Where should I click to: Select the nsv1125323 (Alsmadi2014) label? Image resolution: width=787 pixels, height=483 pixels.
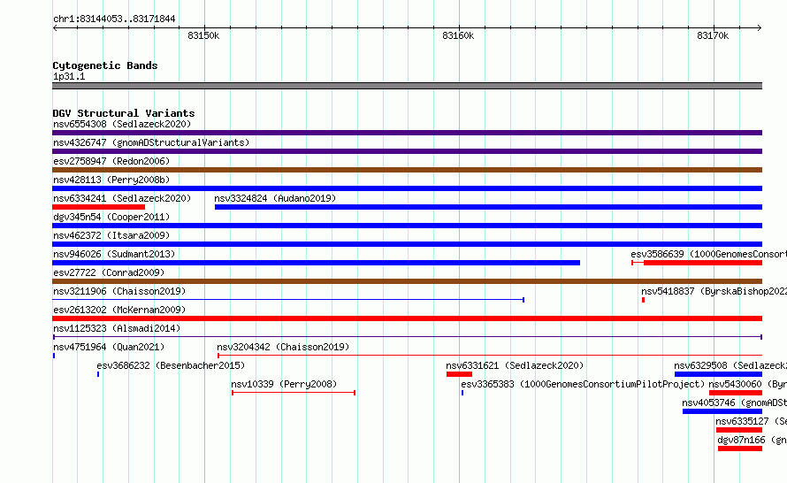117,328
